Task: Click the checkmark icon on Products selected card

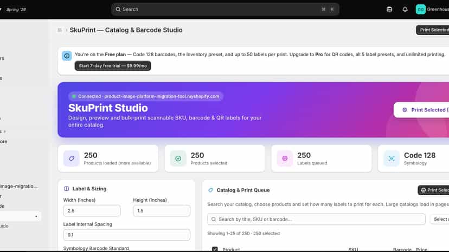Action: 178,158
